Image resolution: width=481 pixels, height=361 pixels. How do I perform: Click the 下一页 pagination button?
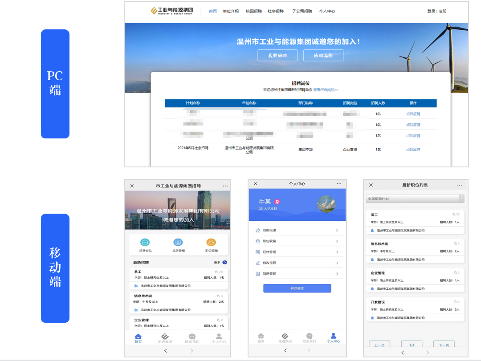(443, 345)
